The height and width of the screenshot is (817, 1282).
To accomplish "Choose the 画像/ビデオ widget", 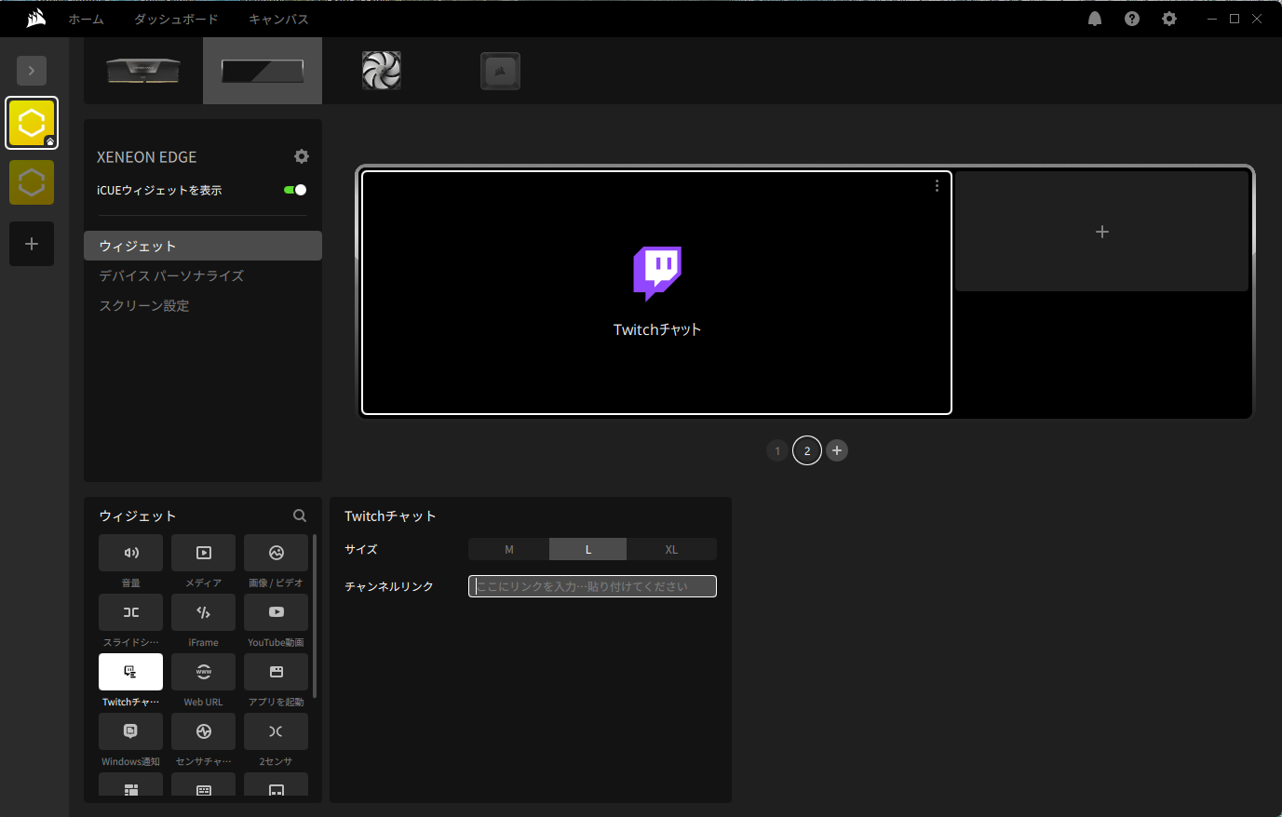I will (276, 553).
